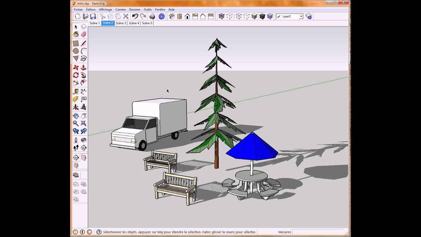Select the Paint Bucket tool
The width and height of the screenshot is (421, 237).
[x=76, y=34]
